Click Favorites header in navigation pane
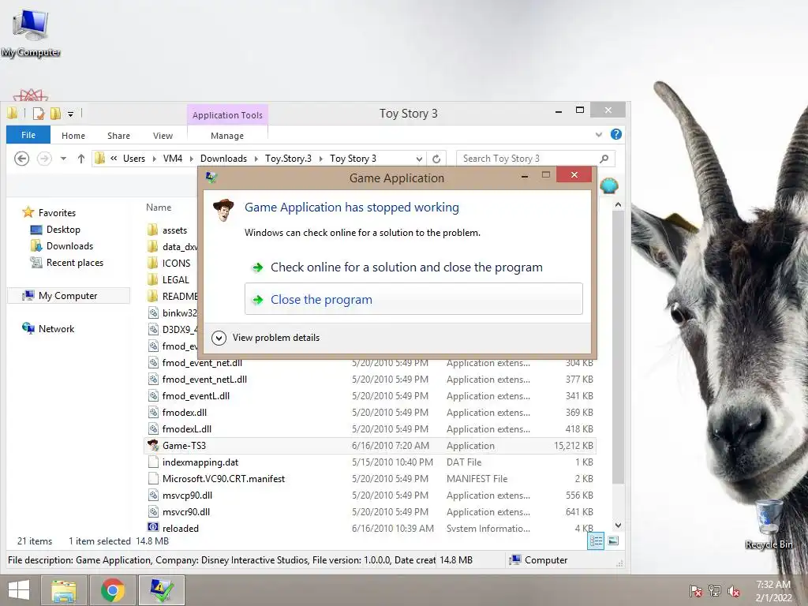This screenshot has height=606, width=808. click(x=50, y=212)
